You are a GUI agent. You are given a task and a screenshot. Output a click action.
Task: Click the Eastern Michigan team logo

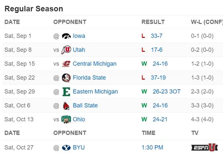(x=66, y=92)
